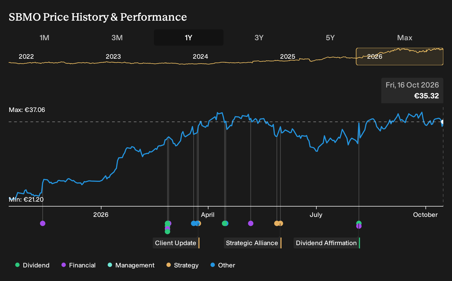Screen dimensions: 452x281
Task: Toggle the Other legend filter
Action: coord(223,265)
